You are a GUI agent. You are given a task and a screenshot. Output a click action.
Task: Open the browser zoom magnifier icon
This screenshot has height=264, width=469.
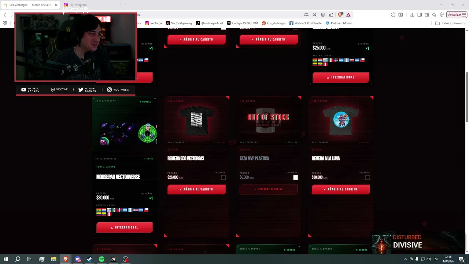pos(314,15)
